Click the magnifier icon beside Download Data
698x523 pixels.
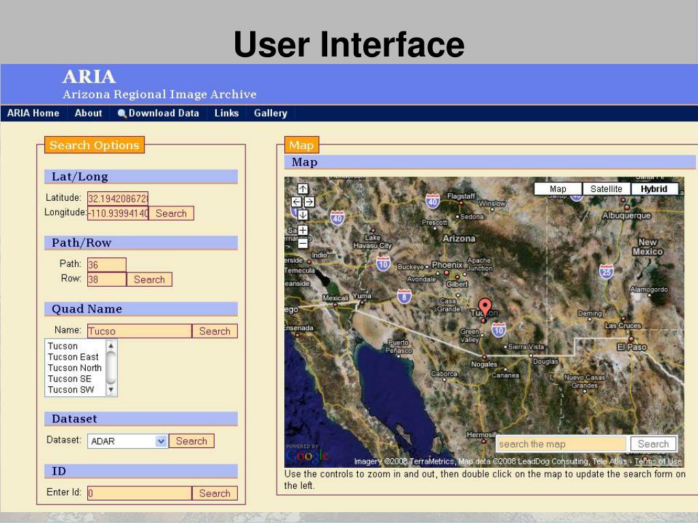click(121, 114)
